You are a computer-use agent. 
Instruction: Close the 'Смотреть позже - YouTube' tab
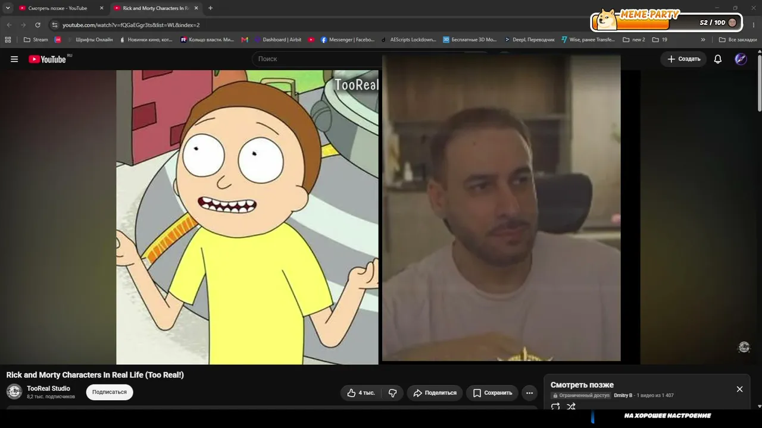pos(101,8)
